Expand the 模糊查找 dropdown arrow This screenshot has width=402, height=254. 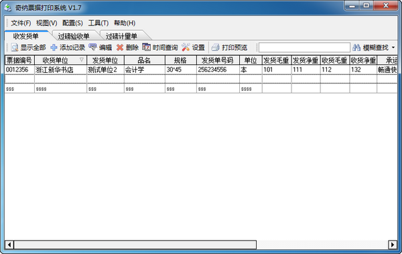393,47
